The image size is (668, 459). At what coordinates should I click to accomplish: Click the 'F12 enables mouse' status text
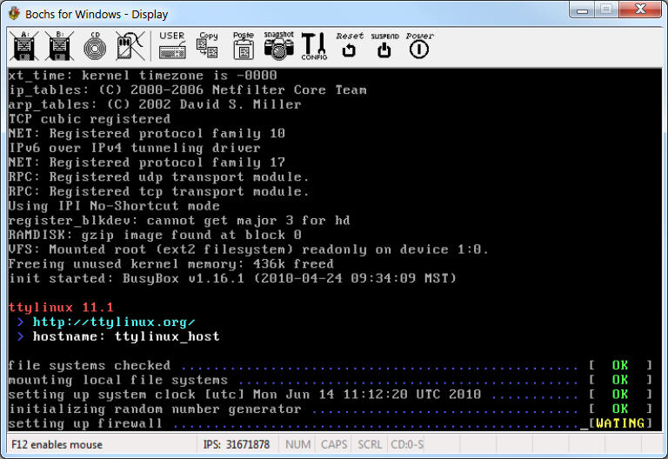pyautogui.click(x=57, y=444)
